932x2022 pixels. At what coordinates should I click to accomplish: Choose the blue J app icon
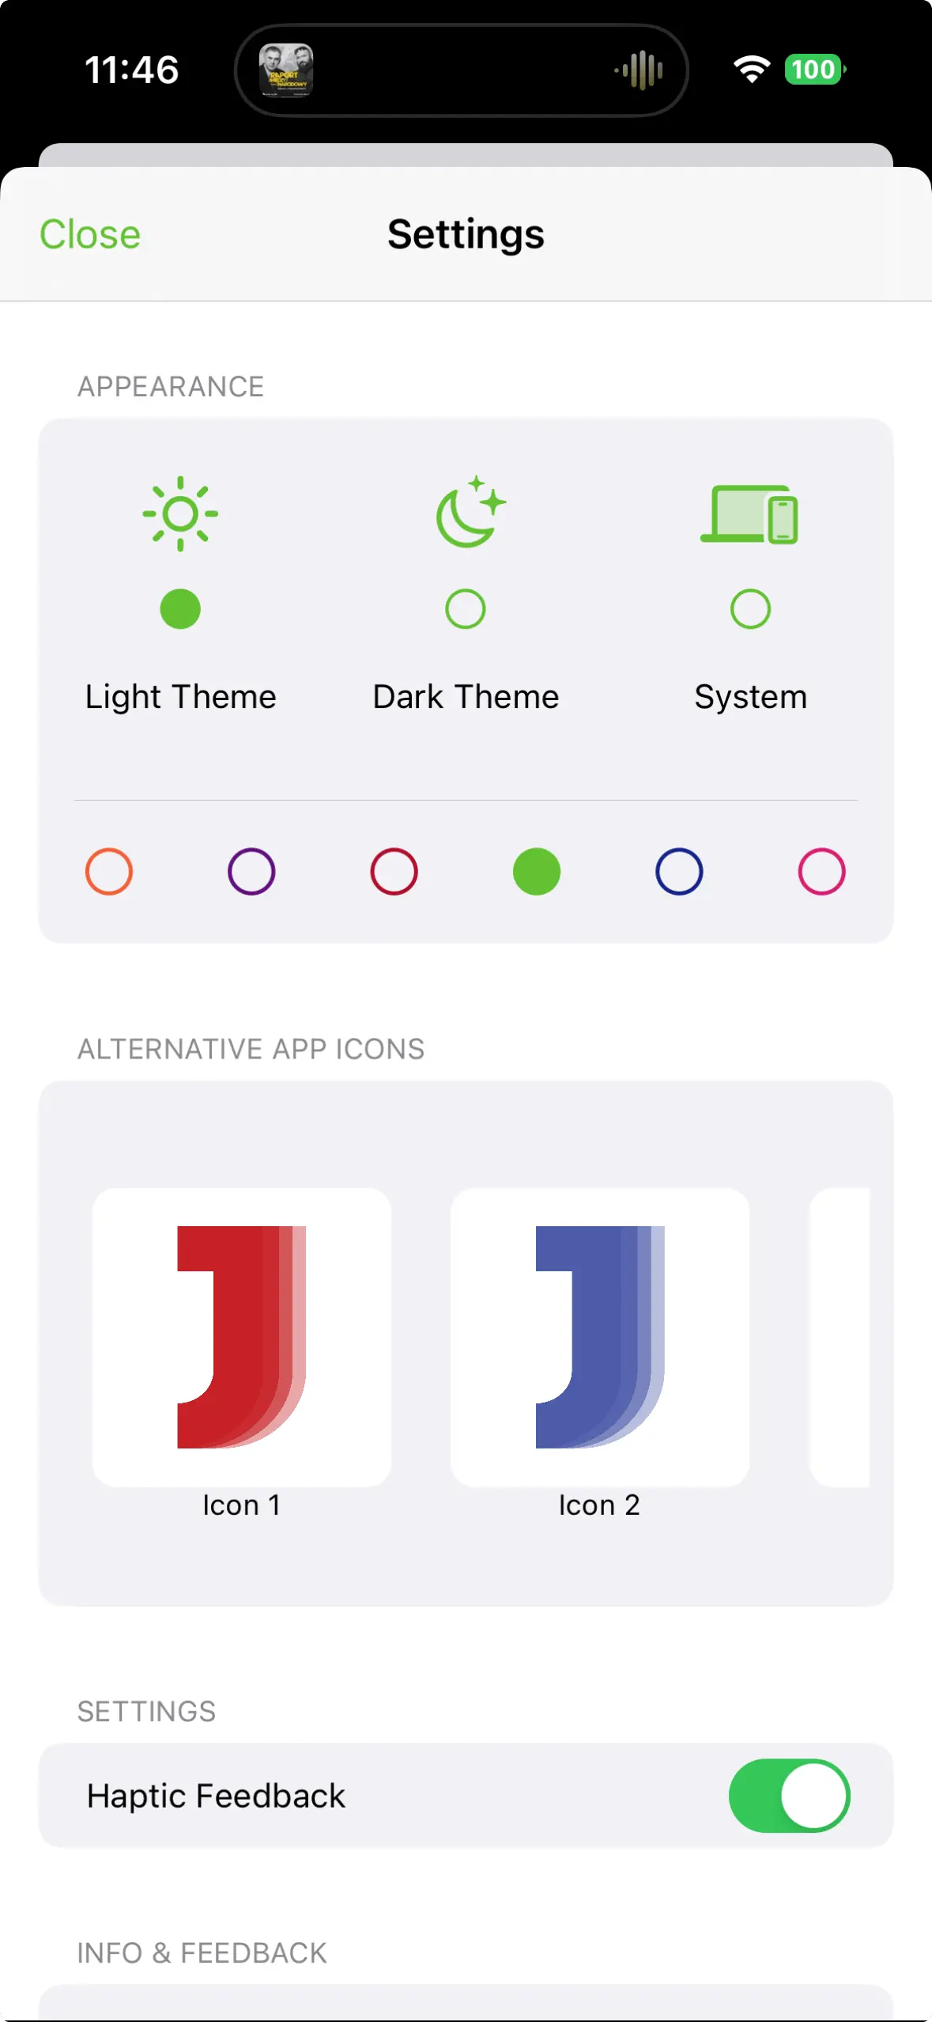599,1336
